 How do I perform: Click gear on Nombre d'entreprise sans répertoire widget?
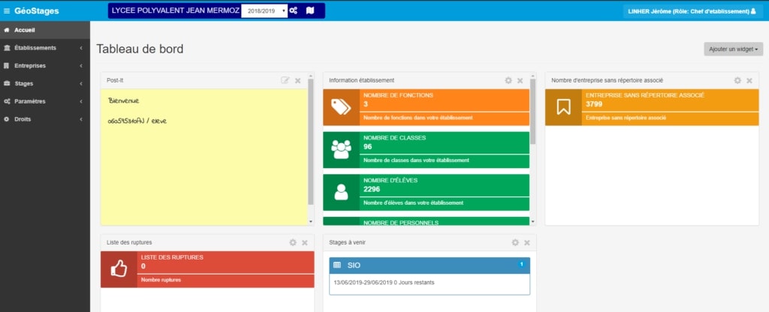pyautogui.click(x=737, y=80)
